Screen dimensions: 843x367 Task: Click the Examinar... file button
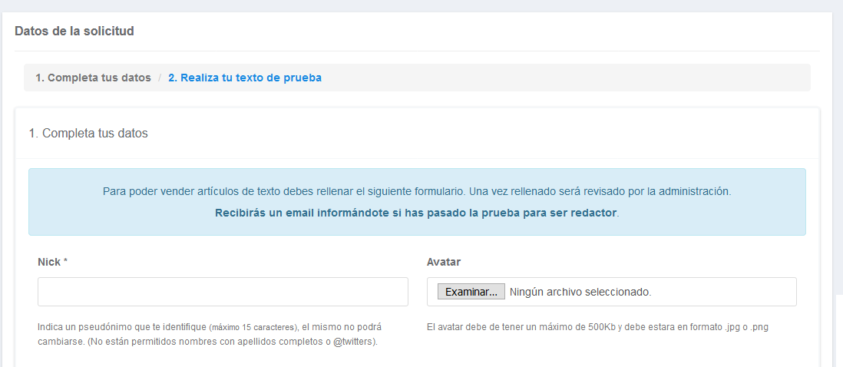471,292
